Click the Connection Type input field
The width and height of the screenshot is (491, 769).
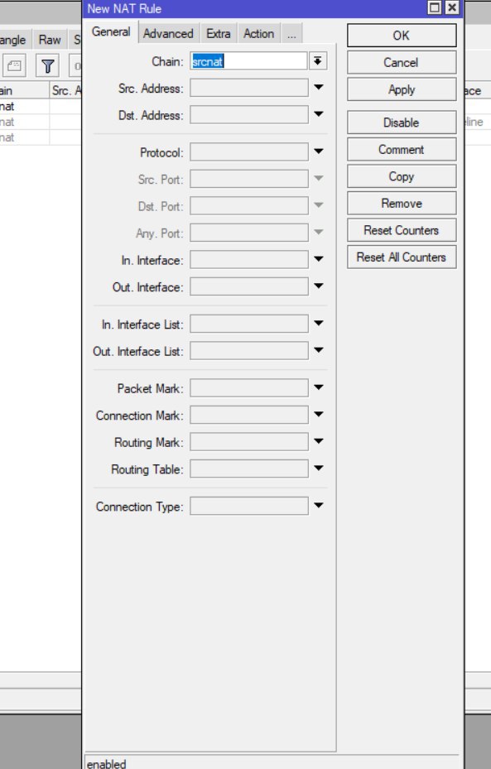249,506
